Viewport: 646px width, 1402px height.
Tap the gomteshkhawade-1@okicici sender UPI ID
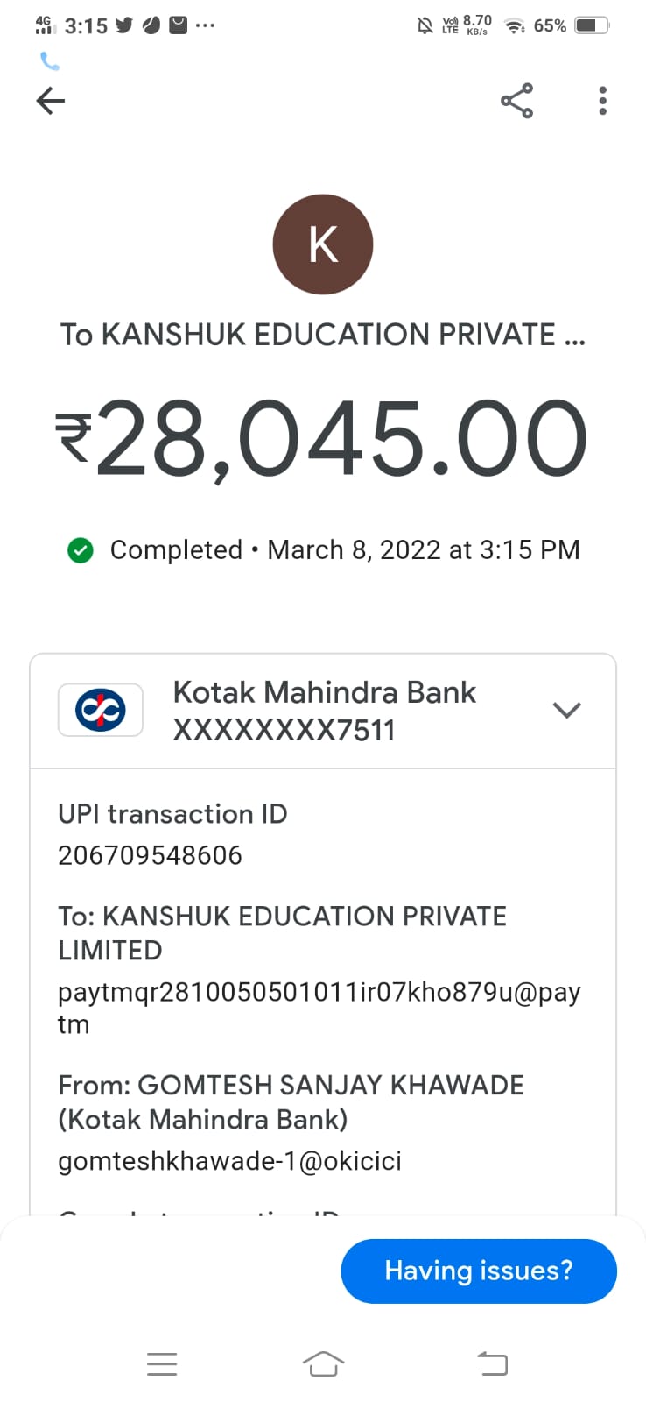[x=229, y=1161]
